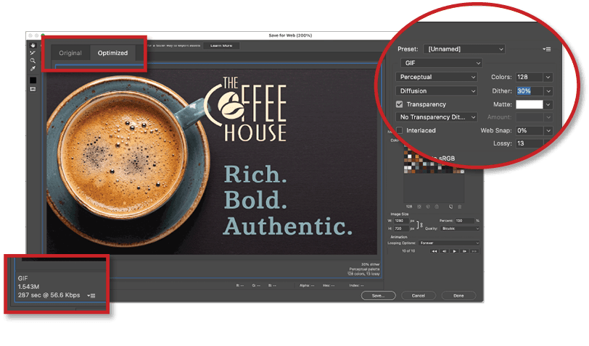Open the Looping Options Forever dropdown
Screen dimensions: 589x346
click(449, 243)
